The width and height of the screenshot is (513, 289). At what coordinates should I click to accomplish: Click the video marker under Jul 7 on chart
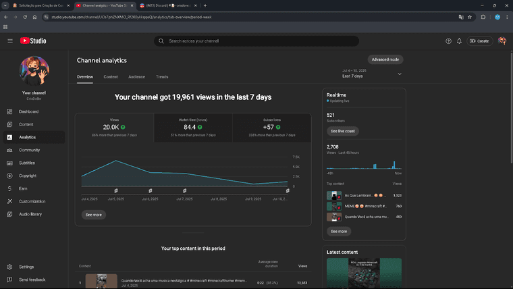coord(184,190)
